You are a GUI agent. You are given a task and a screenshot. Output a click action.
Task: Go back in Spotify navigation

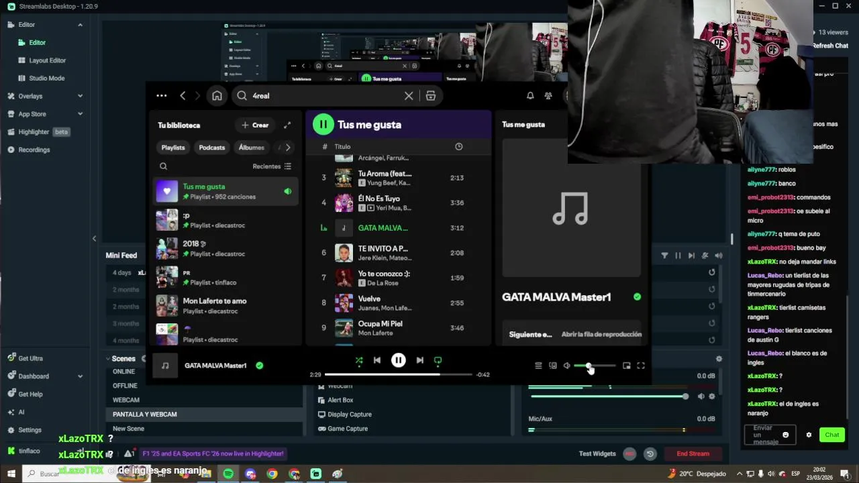[183, 96]
